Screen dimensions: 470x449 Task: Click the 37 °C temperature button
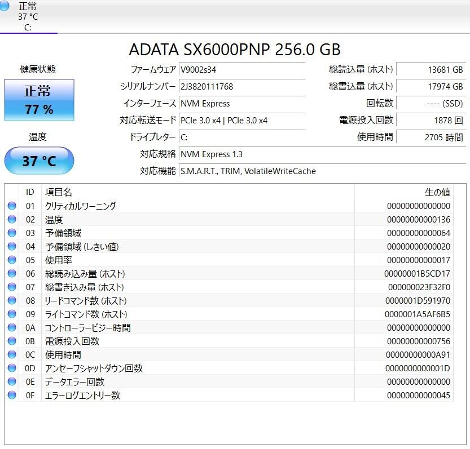coord(39,161)
